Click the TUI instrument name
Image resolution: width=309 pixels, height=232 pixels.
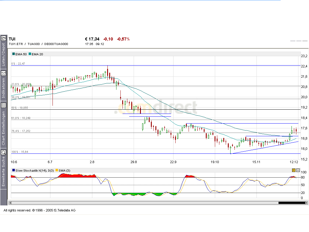point(12,39)
